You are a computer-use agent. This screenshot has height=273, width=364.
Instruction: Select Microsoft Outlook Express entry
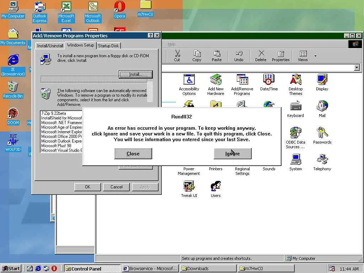(61, 141)
